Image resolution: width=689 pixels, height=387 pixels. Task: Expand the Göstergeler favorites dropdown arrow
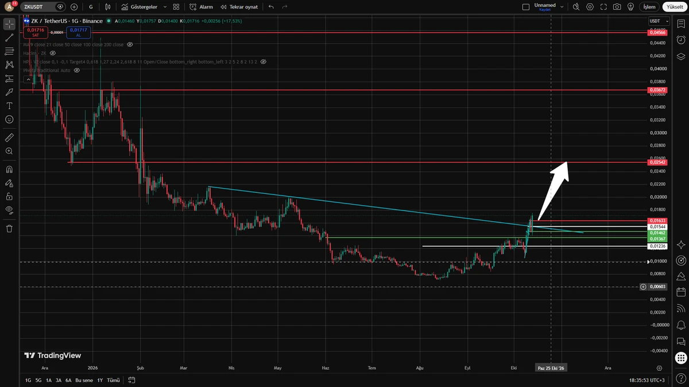click(x=165, y=7)
